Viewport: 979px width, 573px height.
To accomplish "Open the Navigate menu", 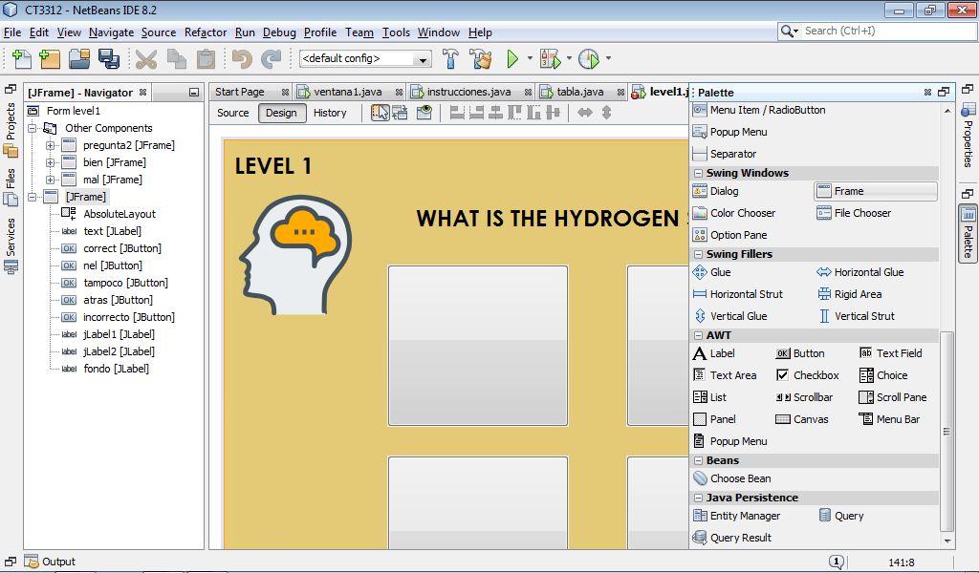I will click(111, 32).
